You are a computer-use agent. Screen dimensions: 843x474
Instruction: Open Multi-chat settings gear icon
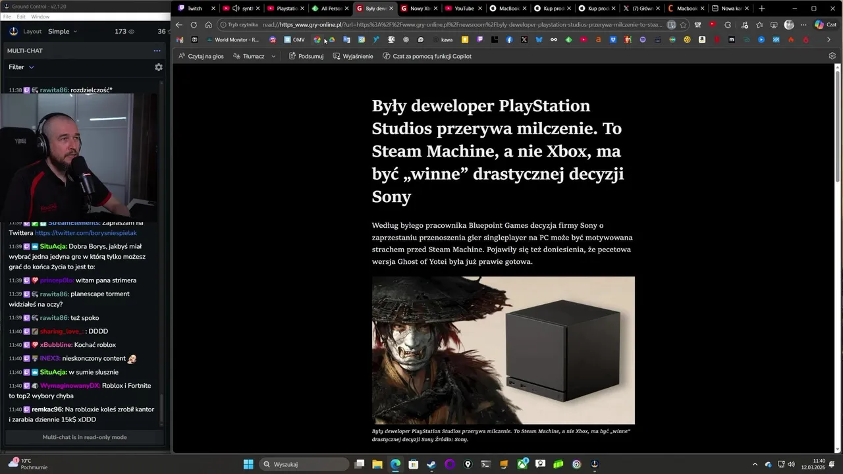click(x=158, y=67)
